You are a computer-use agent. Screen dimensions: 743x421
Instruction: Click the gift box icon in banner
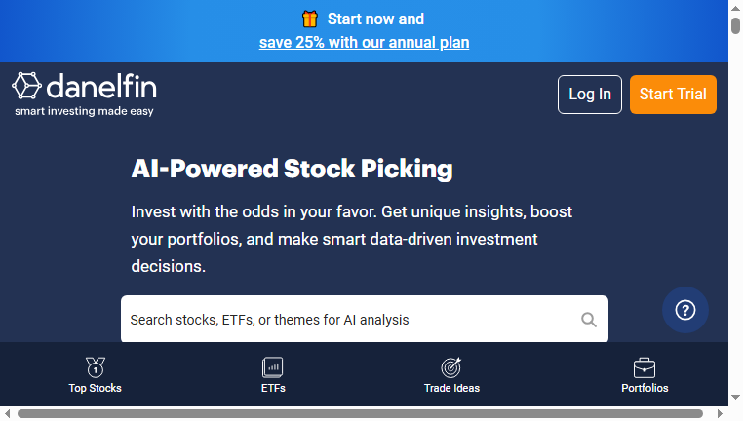coord(310,19)
